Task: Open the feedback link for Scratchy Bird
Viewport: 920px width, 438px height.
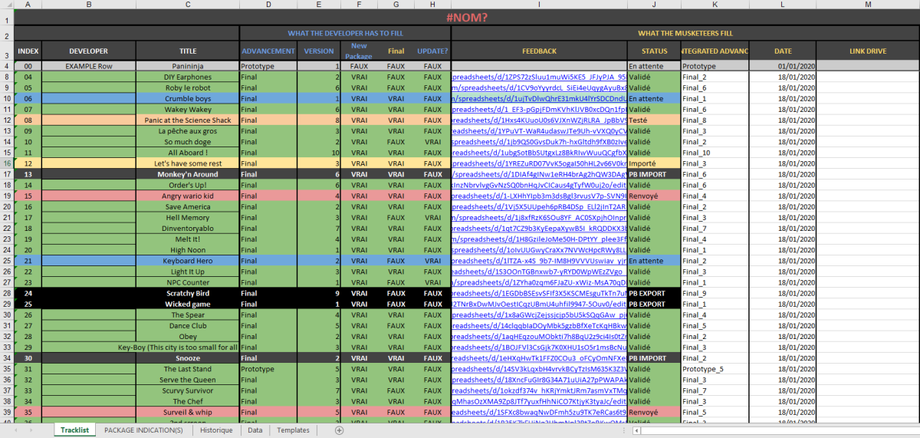Action: tap(539, 293)
